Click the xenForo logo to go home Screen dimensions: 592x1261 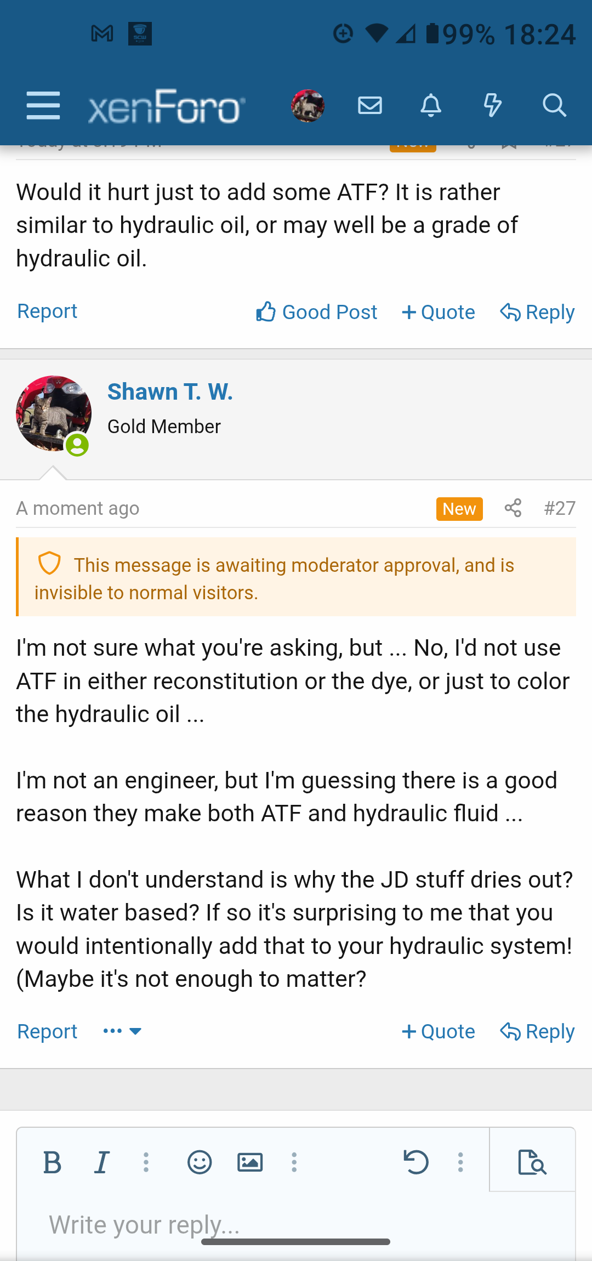[166, 106]
